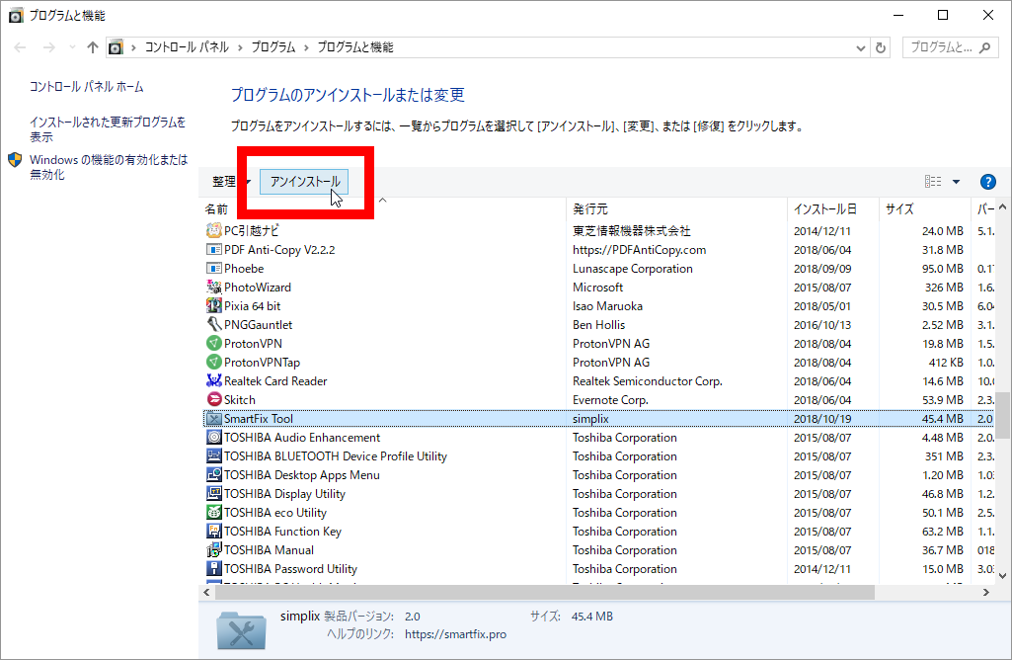Click the ProtonVPNTap icon
Image resolution: width=1012 pixels, height=660 pixels.
point(213,362)
